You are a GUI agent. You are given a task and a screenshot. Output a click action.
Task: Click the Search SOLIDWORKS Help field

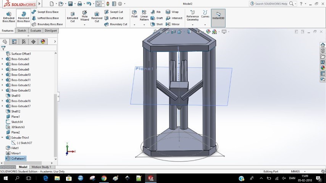pyautogui.click(x=271, y=4)
